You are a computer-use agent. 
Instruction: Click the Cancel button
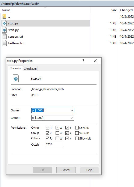pos(66,170)
